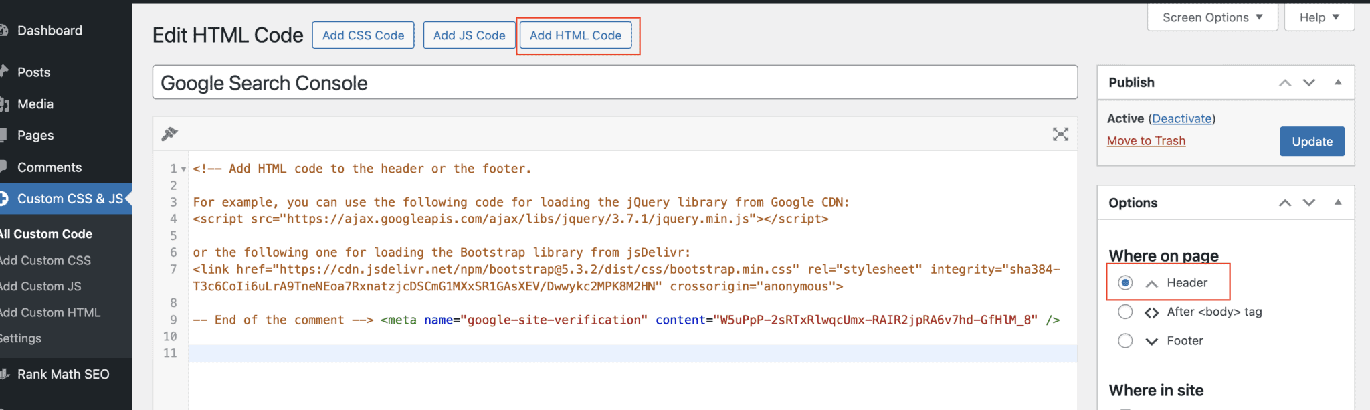Click the Move to Trash link
This screenshot has width=1370, height=410.
1147,141
